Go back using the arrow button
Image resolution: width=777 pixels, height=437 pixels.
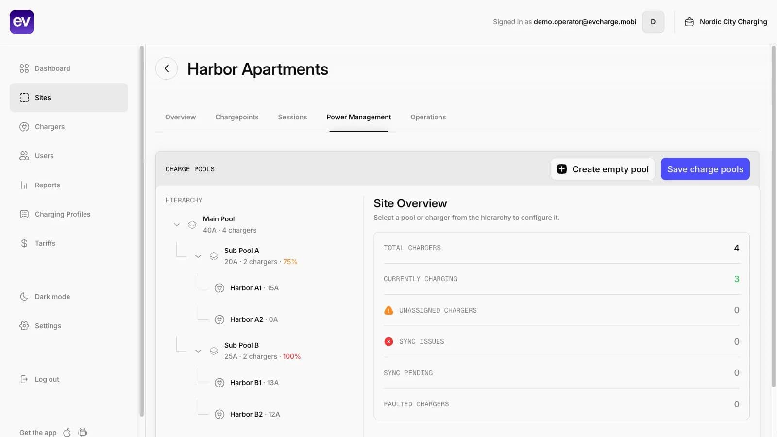tap(167, 68)
